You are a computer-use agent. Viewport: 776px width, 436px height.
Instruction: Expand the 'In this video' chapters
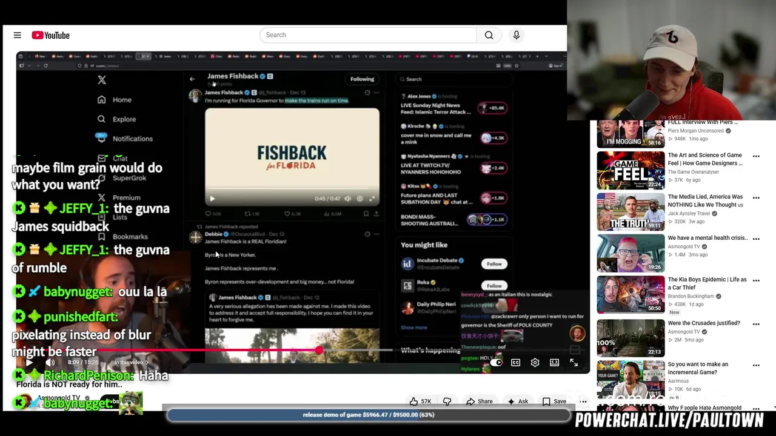131,362
